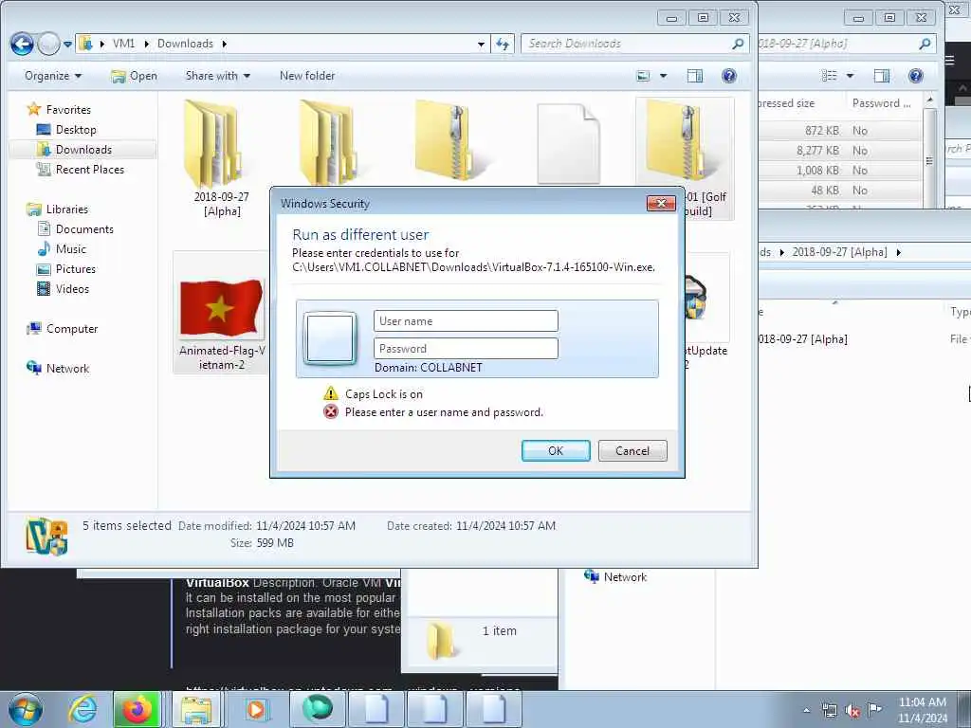This screenshot has width=971, height=728.
Task: Click Downloads in the address breadcrumb
Action: 185,44
